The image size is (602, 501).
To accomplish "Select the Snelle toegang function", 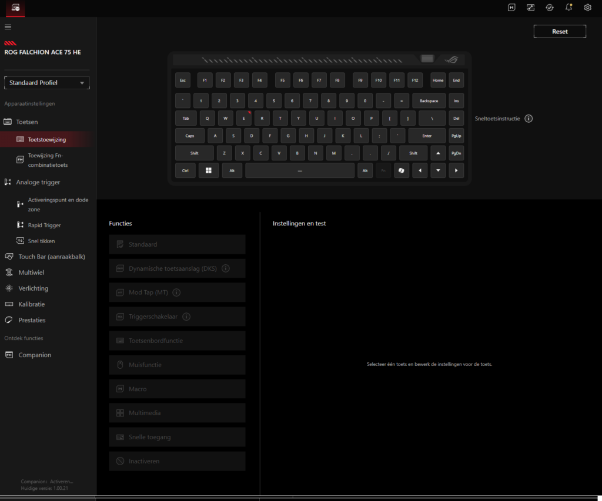I will click(177, 437).
